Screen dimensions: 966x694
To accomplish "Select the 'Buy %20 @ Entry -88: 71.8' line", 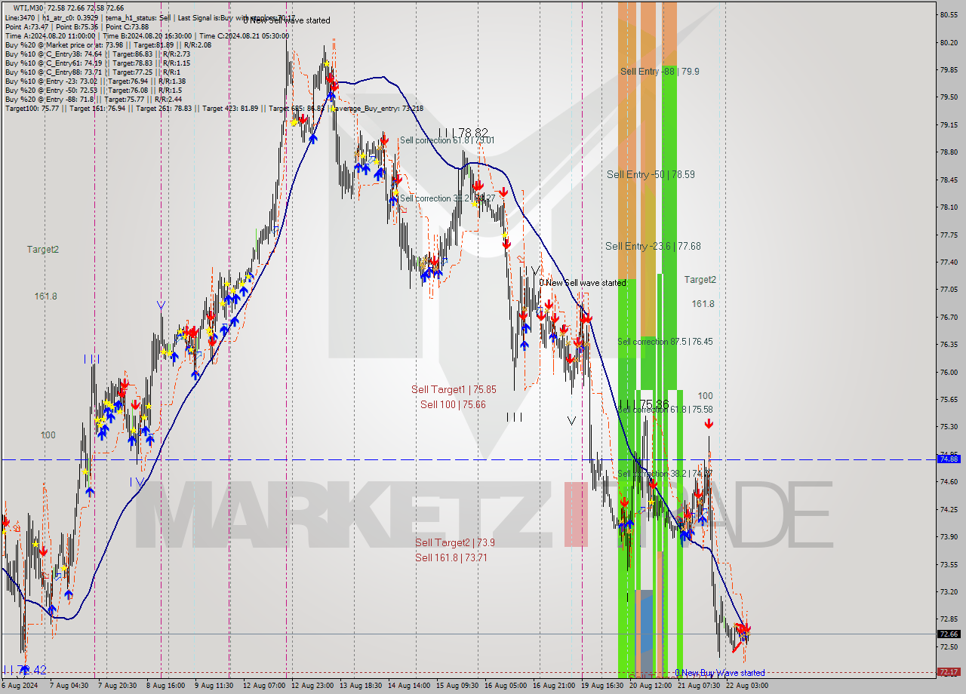I will tap(93, 99).
